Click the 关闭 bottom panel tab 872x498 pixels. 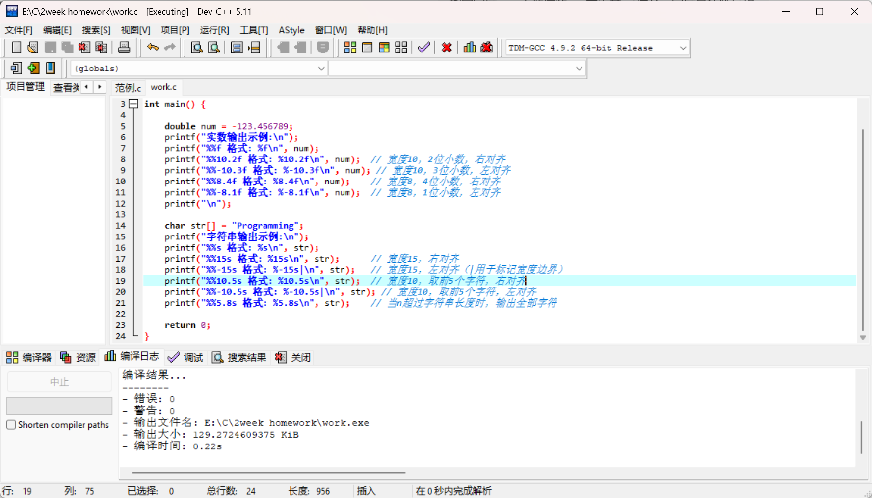[x=293, y=357]
